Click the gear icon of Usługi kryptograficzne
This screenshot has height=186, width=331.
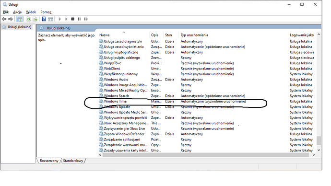101,52
